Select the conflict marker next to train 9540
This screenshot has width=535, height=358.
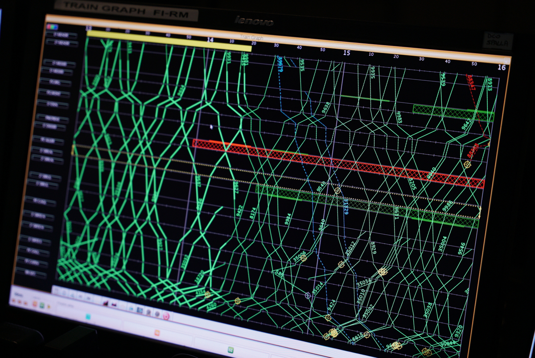pyautogui.click(x=337, y=191)
